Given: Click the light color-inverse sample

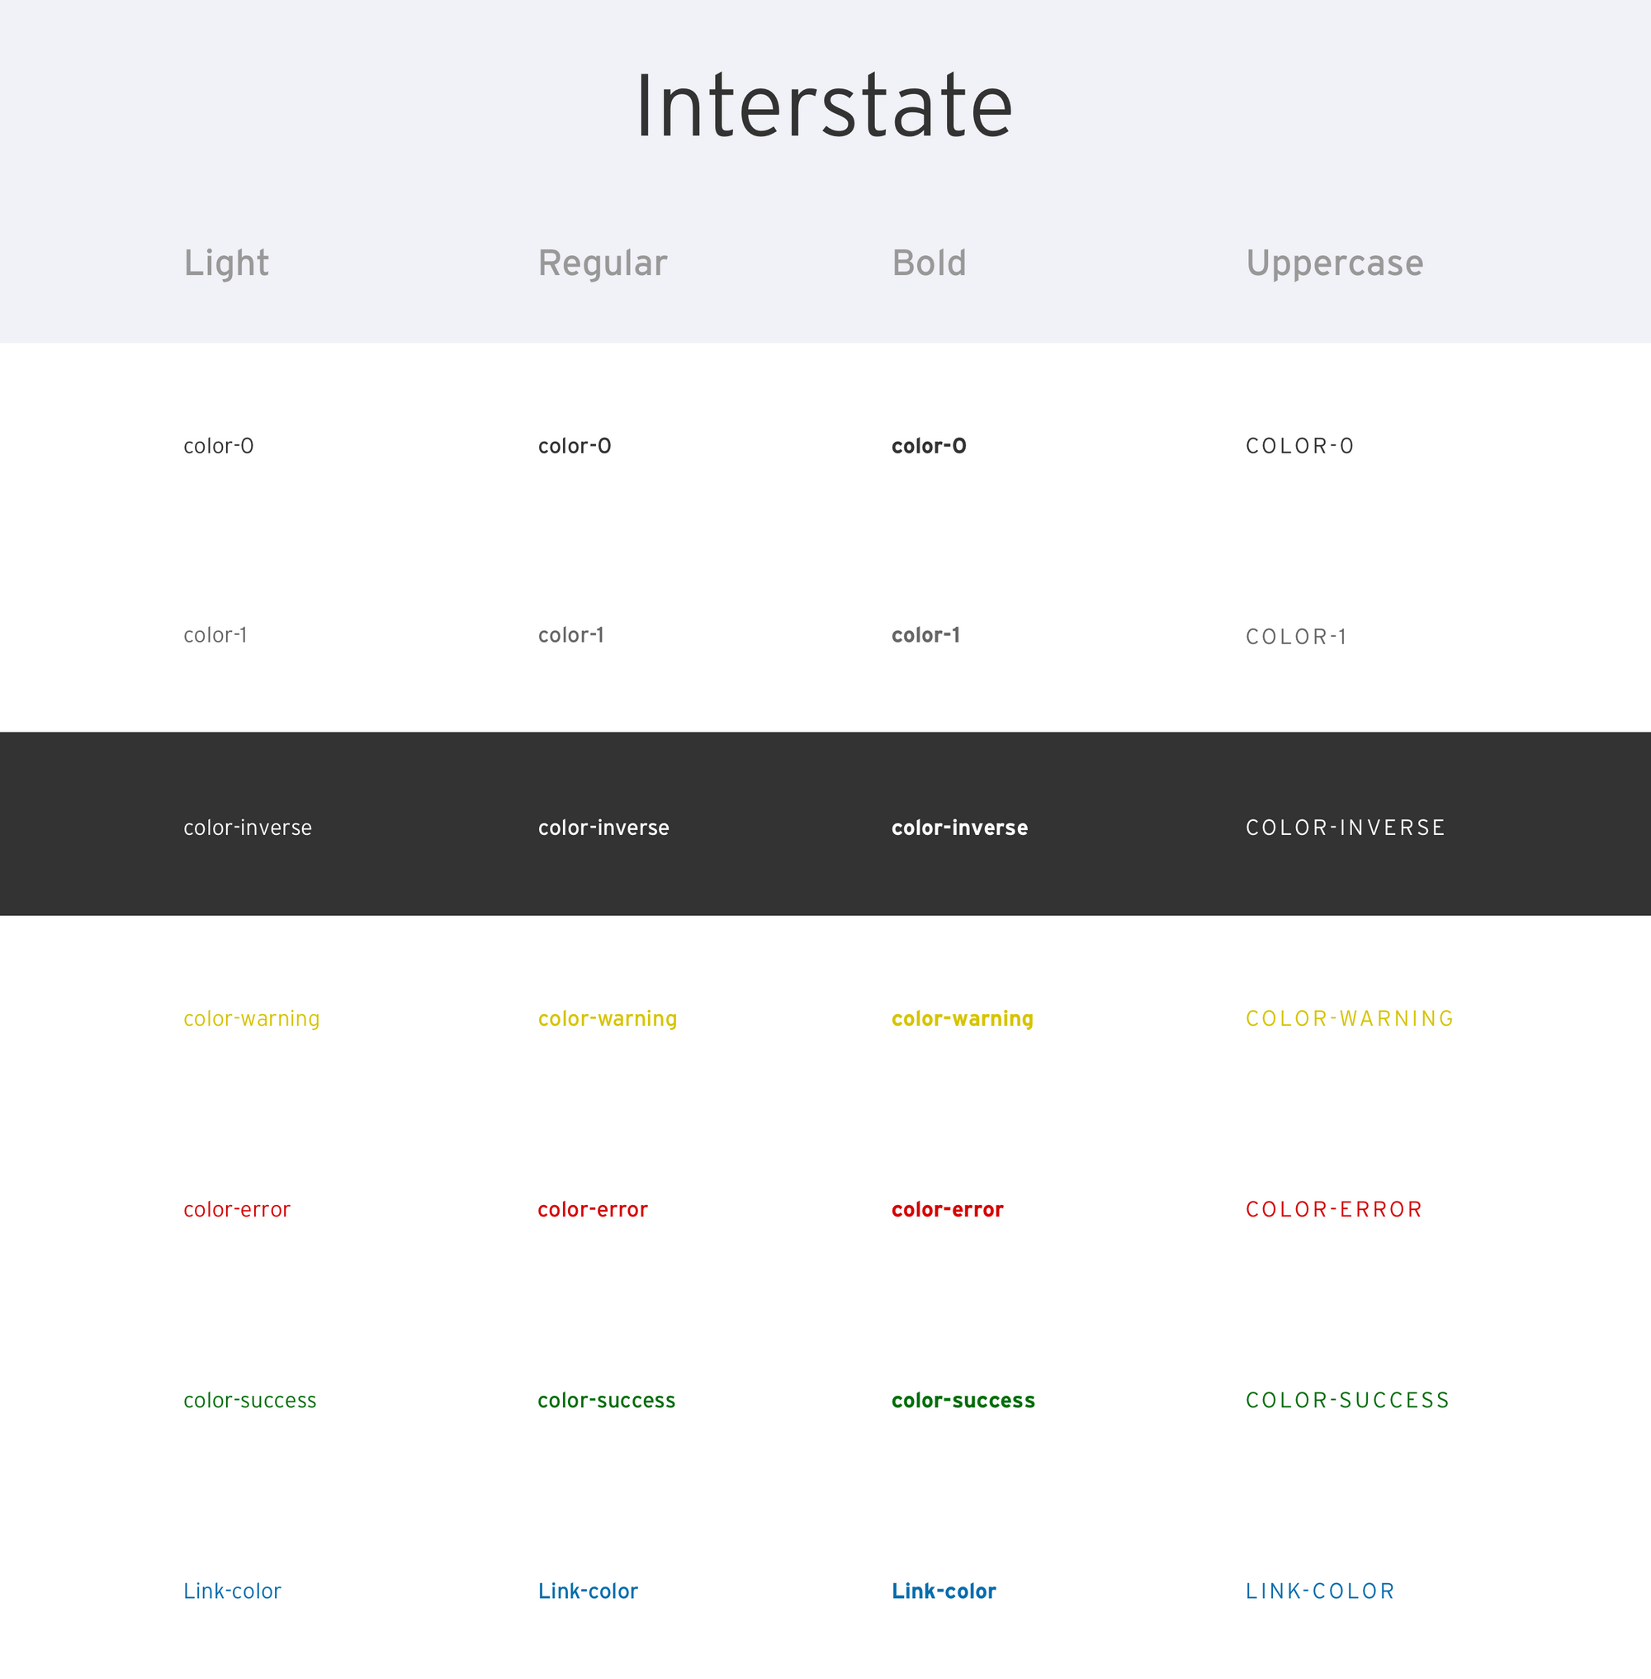Looking at the screenshot, I should (x=247, y=828).
